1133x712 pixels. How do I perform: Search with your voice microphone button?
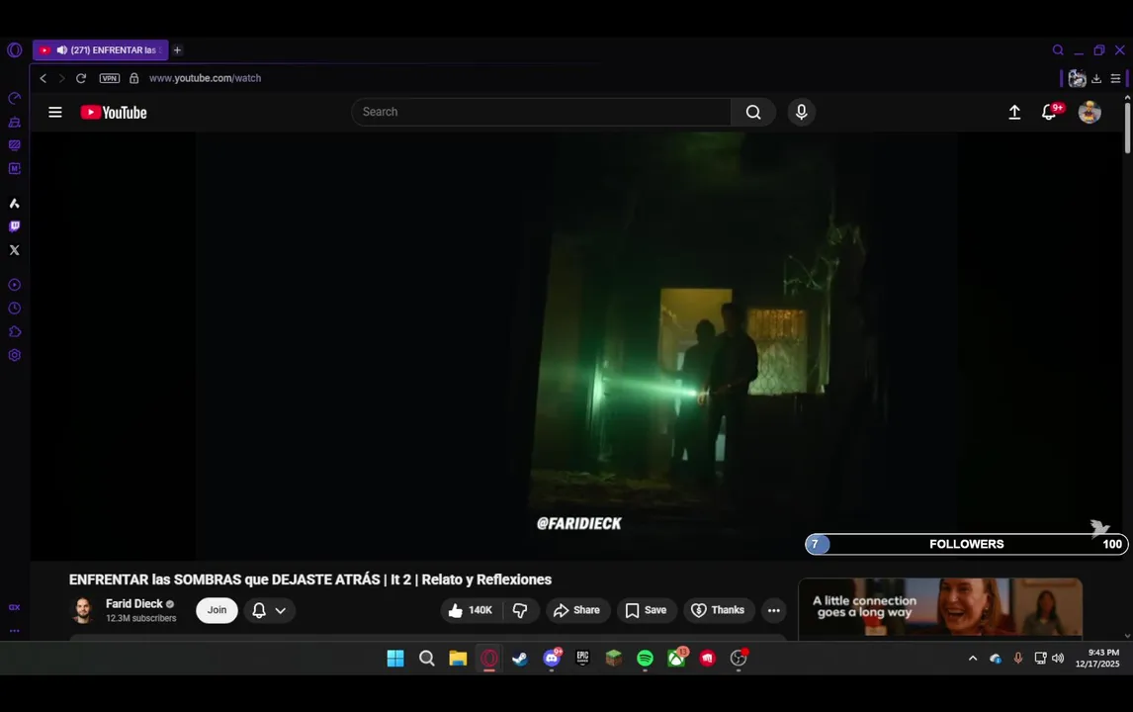802,112
